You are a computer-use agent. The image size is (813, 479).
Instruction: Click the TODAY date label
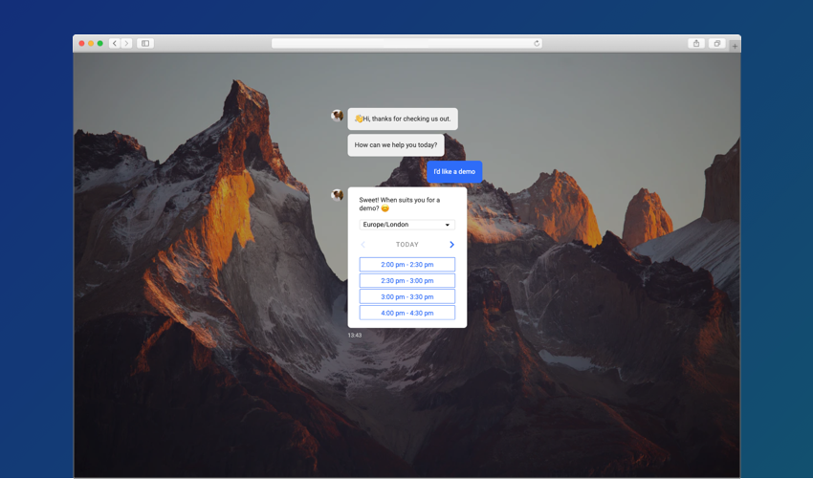coord(407,245)
